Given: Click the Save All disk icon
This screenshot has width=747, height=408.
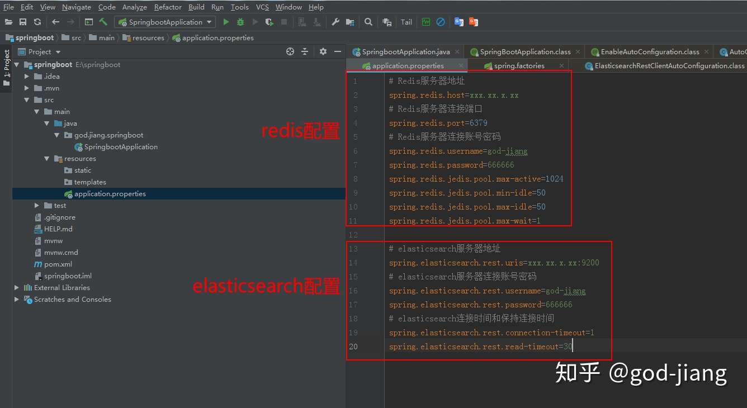Looking at the screenshot, I should click(23, 22).
